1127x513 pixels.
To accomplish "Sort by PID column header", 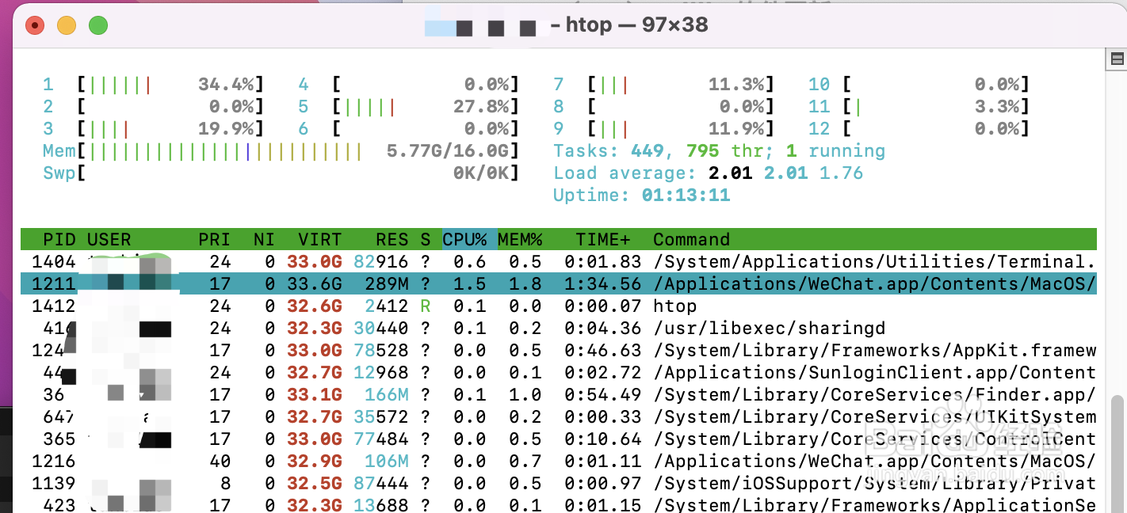I will [59, 239].
